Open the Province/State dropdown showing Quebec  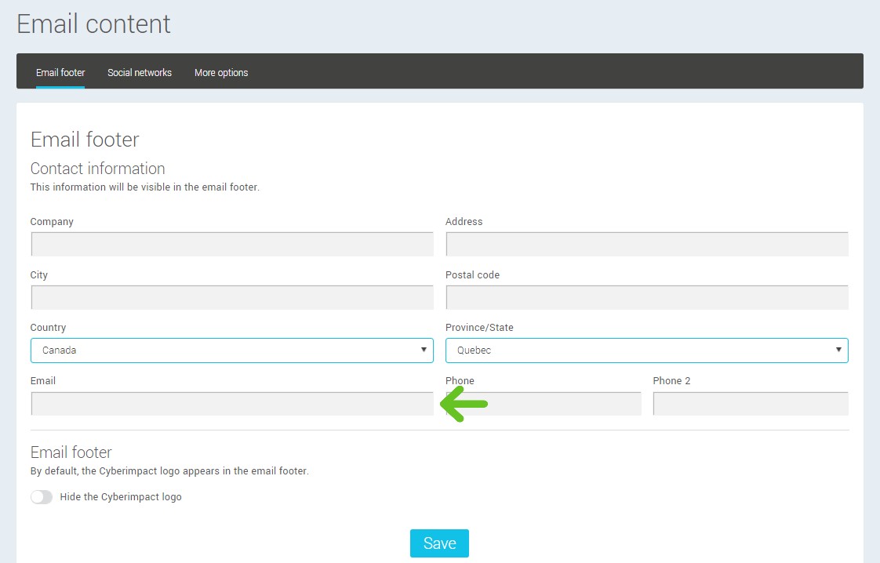click(646, 351)
